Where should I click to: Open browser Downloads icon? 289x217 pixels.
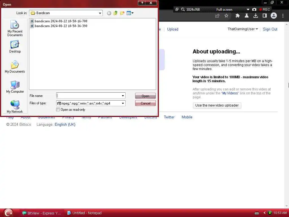click(256, 16)
